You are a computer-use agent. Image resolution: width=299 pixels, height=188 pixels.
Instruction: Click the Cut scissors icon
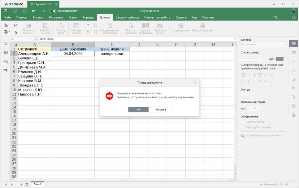click(16, 25)
